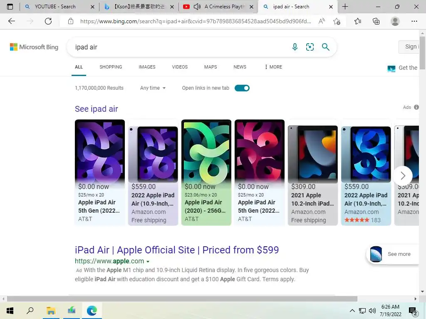Search by voice using the microphone icon
The height and width of the screenshot is (319, 426).
(295, 47)
